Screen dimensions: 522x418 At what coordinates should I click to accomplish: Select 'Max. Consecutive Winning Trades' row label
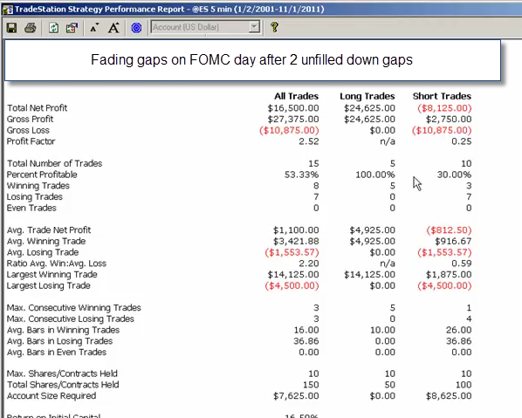[x=74, y=307]
